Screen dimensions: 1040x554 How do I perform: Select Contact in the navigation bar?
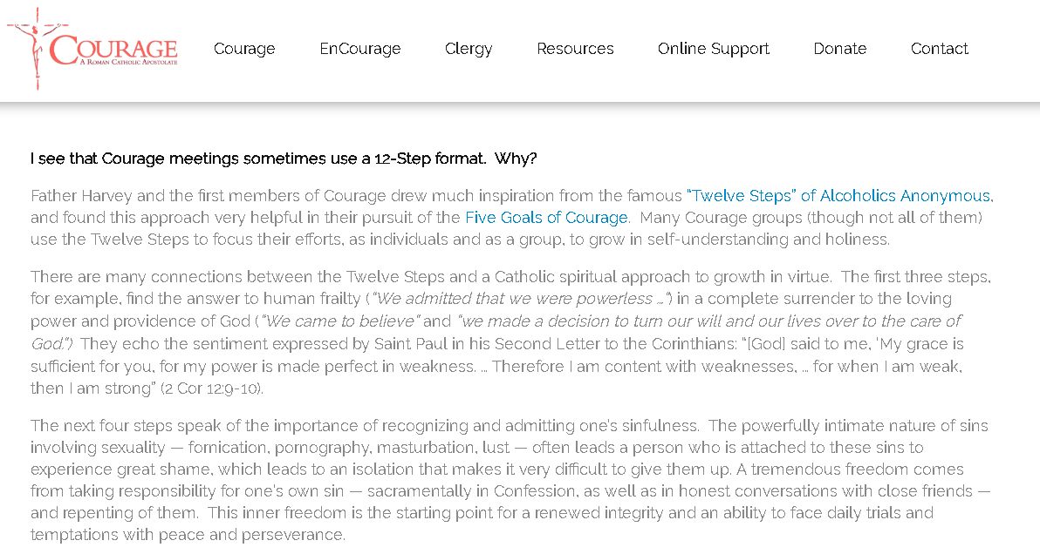pyautogui.click(x=939, y=48)
